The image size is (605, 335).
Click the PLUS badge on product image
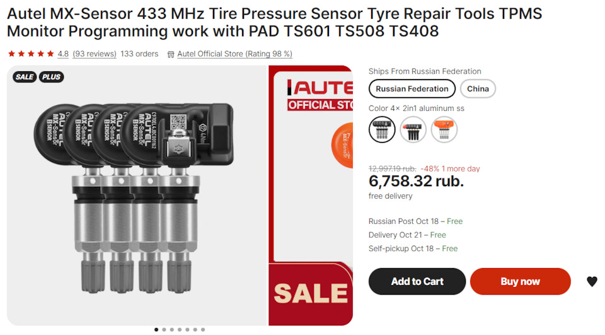point(51,77)
